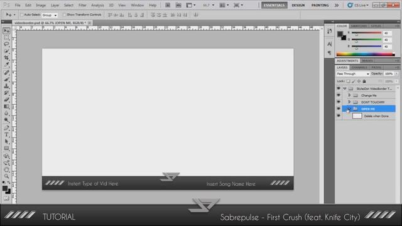Viewport: 402px width, 226px height.
Task: Switch to Design workspace
Action: pos(298,5)
